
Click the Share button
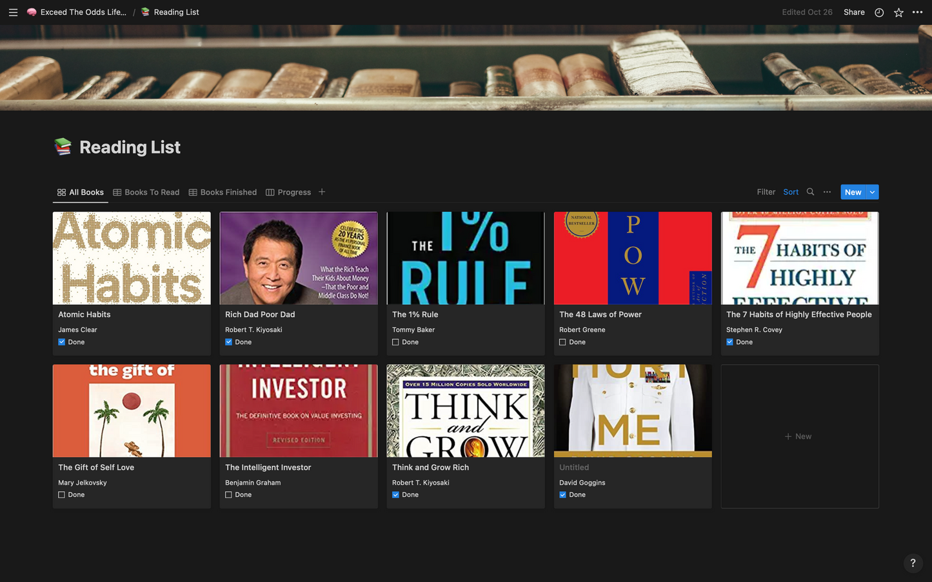[x=854, y=12]
